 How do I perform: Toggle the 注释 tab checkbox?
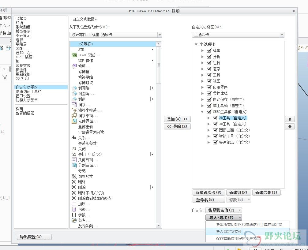[209, 63]
